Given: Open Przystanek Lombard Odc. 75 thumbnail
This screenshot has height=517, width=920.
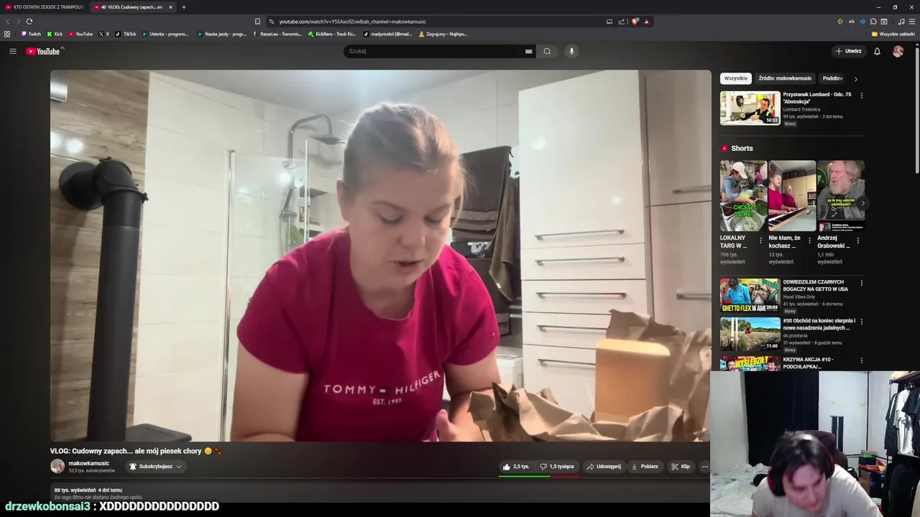Looking at the screenshot, I should click(750, 108).
